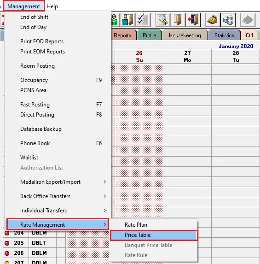
Task: Select room 205 row number
Action: click(x=19, y=243)
